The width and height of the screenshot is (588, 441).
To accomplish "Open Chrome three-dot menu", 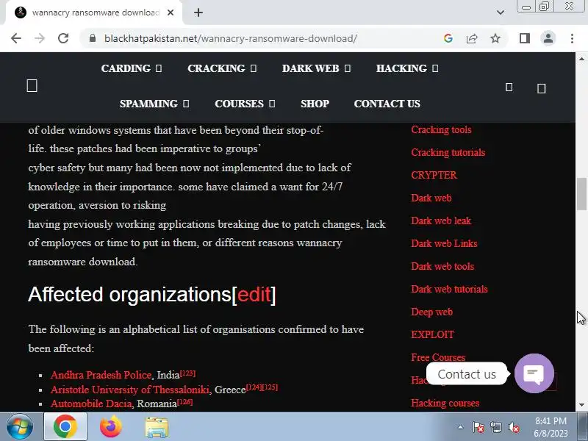I will pos(572,38).
